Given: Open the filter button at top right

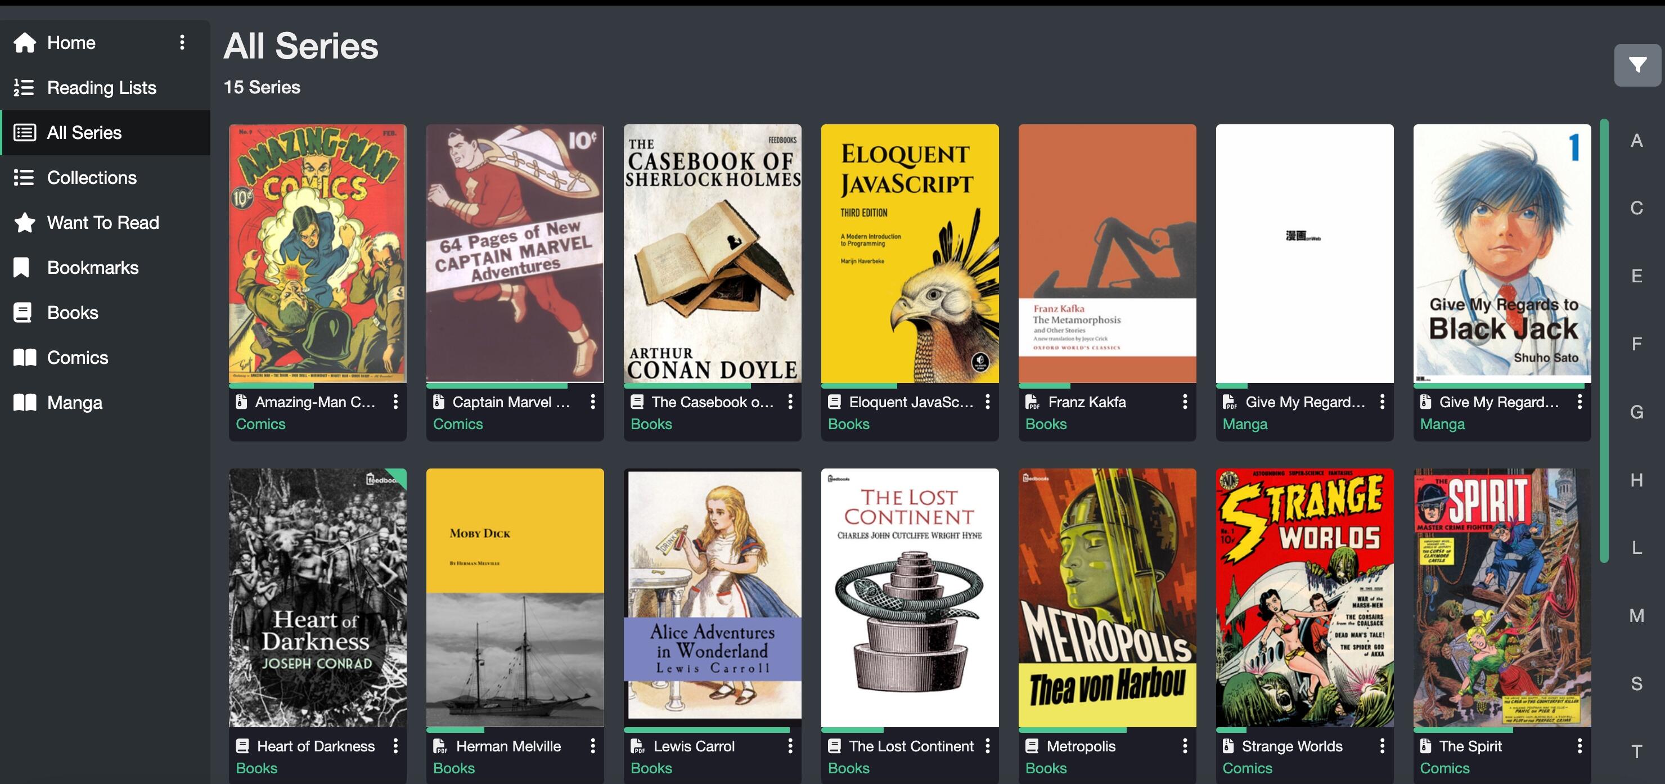Looking at the screenshot, I should pos(1636,65).
